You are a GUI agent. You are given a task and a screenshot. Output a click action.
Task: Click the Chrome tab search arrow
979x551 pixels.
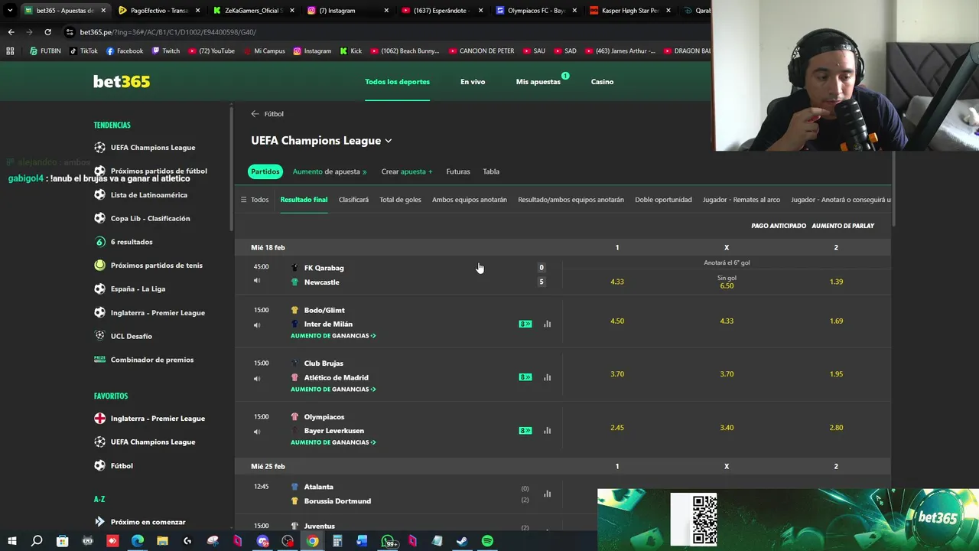point(10,11)
